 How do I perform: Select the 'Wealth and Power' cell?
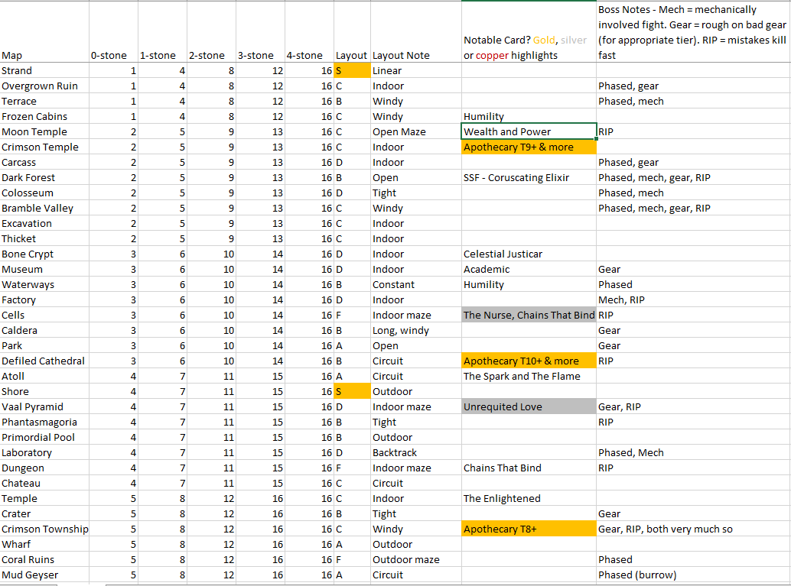[529, 131]
